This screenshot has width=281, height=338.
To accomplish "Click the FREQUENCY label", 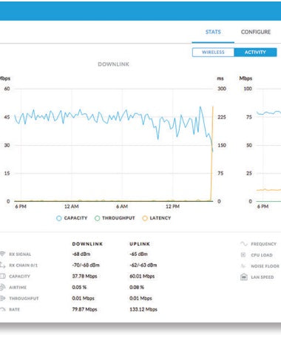I will (x=263, y=244).
